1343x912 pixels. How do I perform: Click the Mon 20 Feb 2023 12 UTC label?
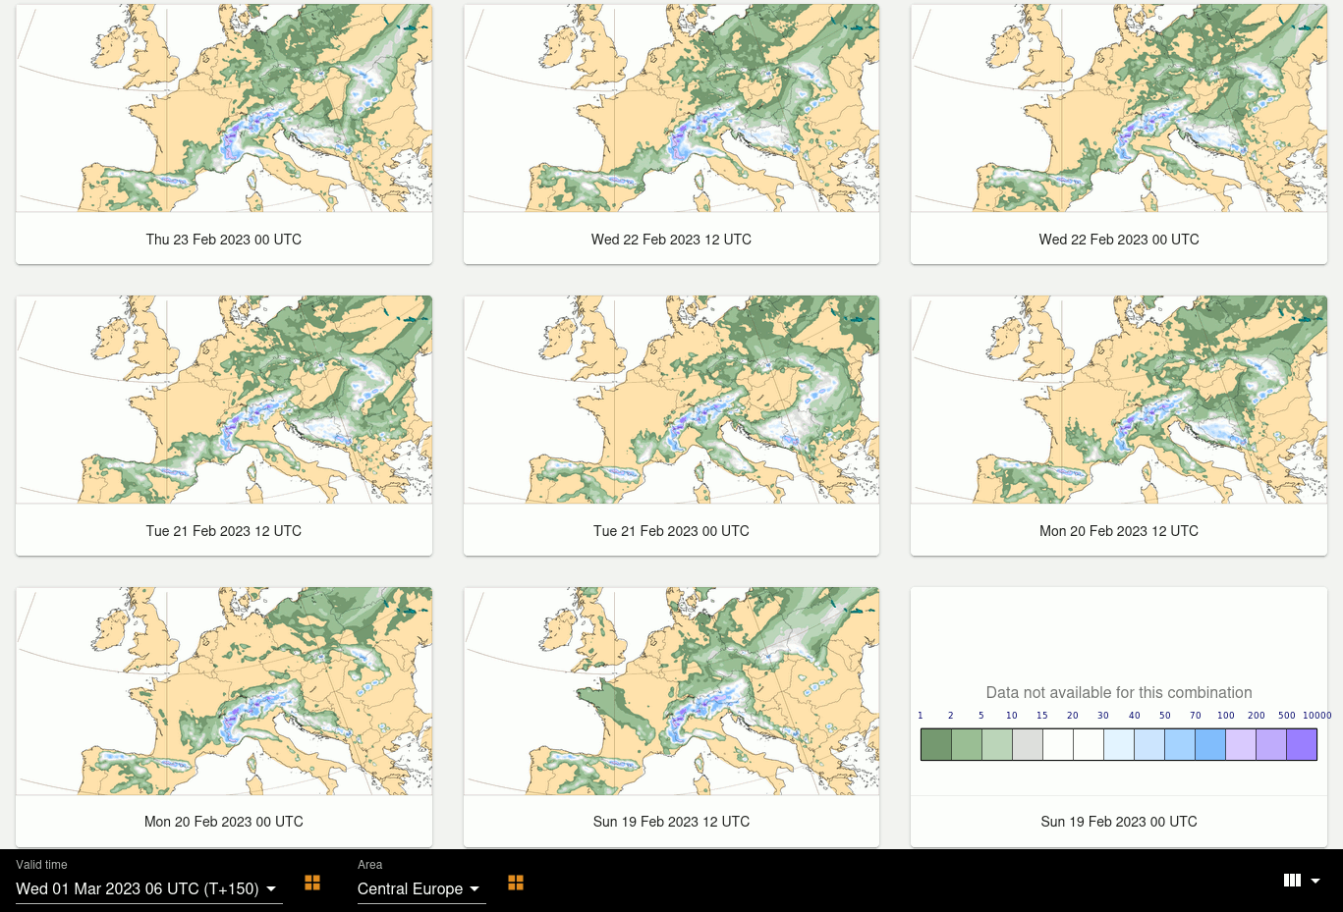pyautogui.click(x=1119, y=531)
